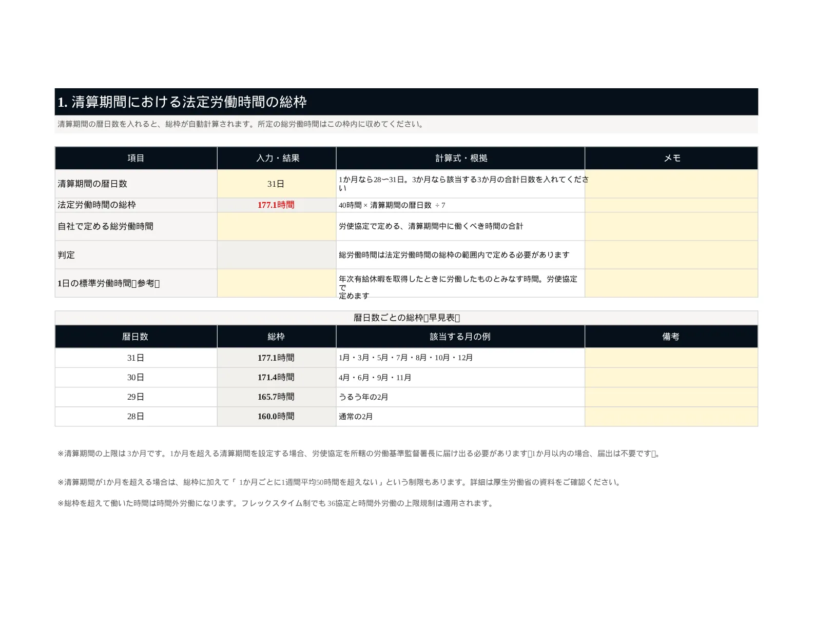The image size is (813, 628).
Task: Select the "備考" column header
Action: (x=671, y=337)
